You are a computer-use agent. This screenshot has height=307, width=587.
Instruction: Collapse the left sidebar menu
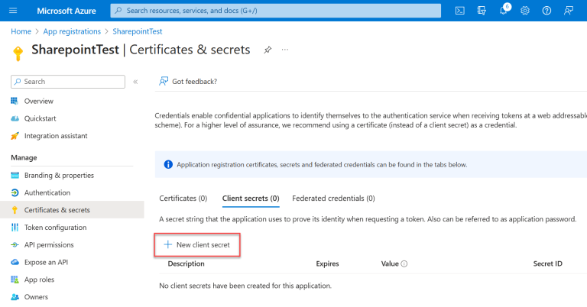(135, 82)
